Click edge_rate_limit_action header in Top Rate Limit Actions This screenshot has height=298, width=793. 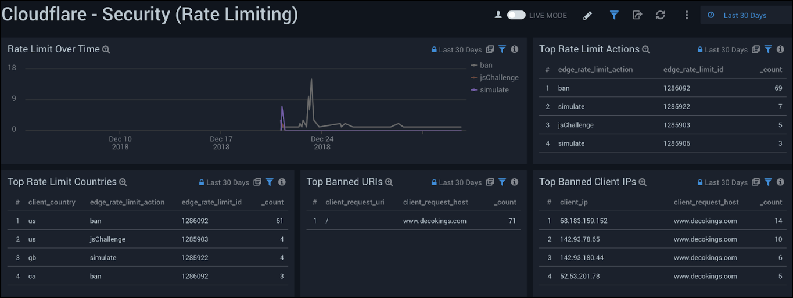point(595,70)
